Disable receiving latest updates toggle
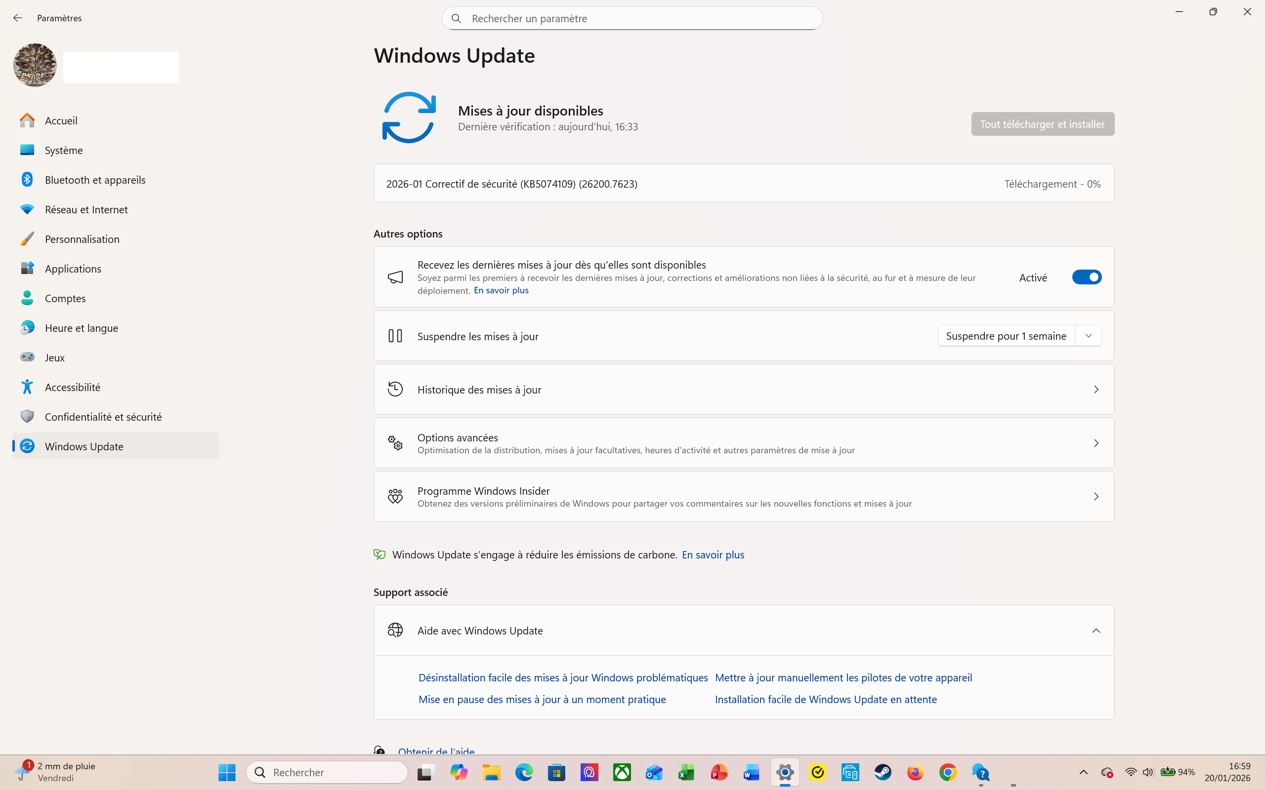1265x790 pixels. [1087, 277]
